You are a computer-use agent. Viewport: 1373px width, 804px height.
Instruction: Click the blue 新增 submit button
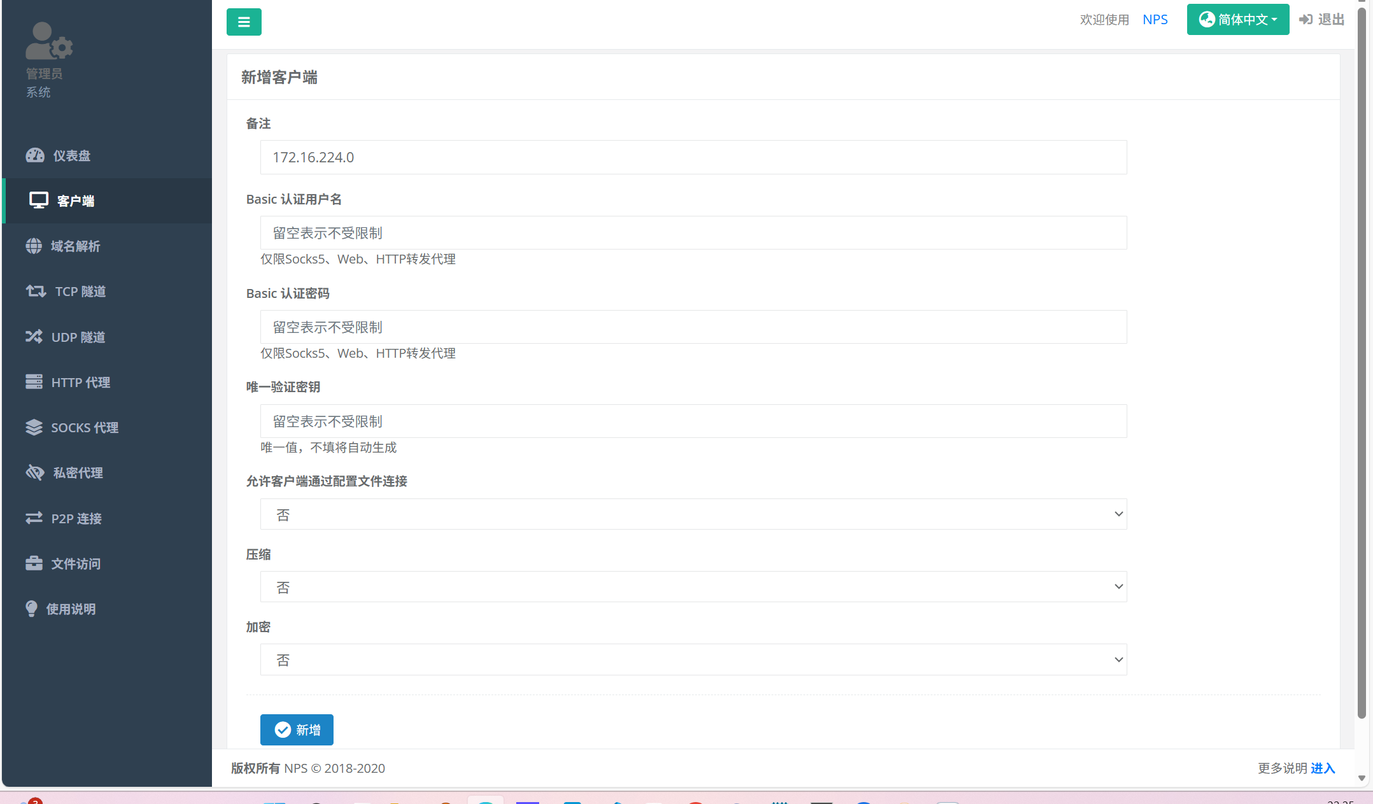click(x=297, y=730)
